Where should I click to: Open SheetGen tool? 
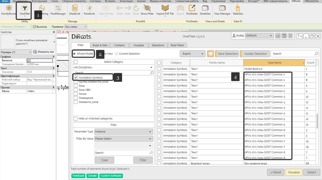205,10
